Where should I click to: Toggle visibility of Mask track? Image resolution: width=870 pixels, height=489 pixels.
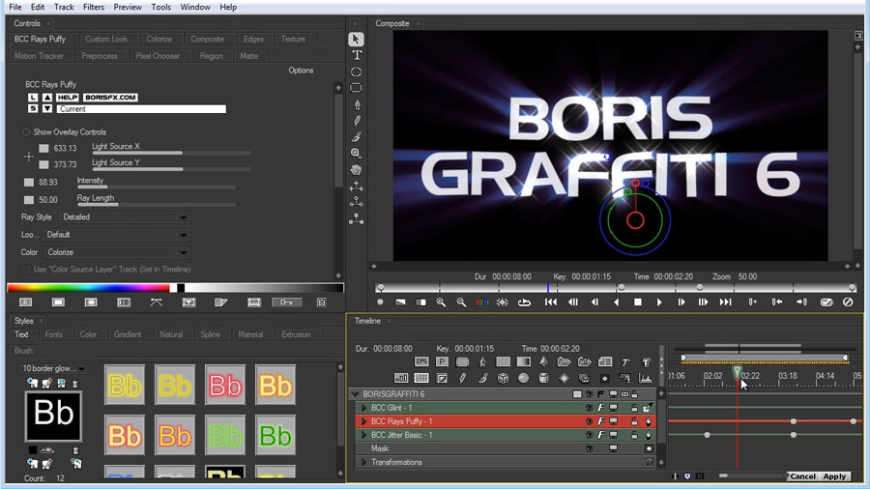pos(589,448)
